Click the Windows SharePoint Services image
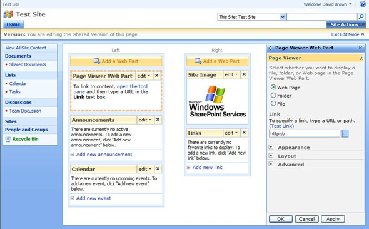 coord(217,101)
